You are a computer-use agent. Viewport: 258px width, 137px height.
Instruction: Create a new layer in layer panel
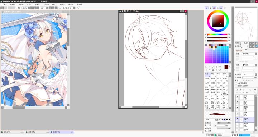[x=237, y=90]
